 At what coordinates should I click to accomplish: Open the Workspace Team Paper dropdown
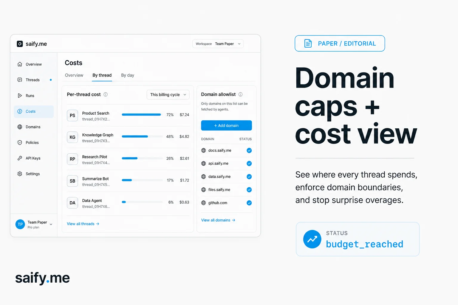pos(218,44)
